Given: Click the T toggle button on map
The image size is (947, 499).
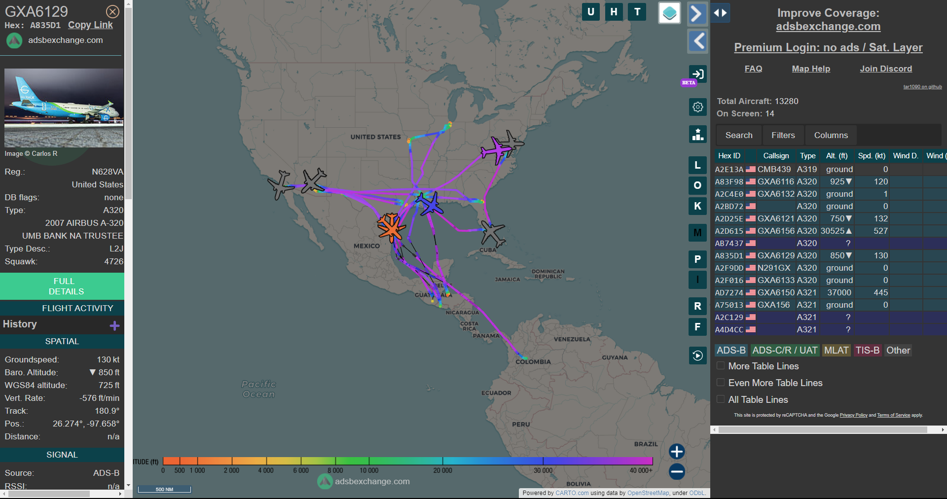Looking at the screenshot, I should coord(637,12).
